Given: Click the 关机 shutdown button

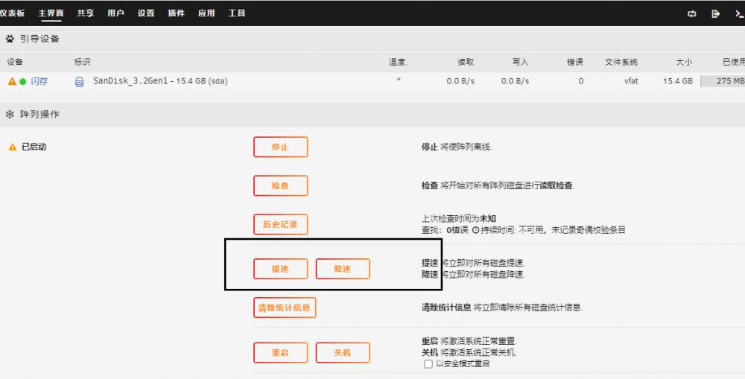Looking at the screenshot, I should click(343, 352).
